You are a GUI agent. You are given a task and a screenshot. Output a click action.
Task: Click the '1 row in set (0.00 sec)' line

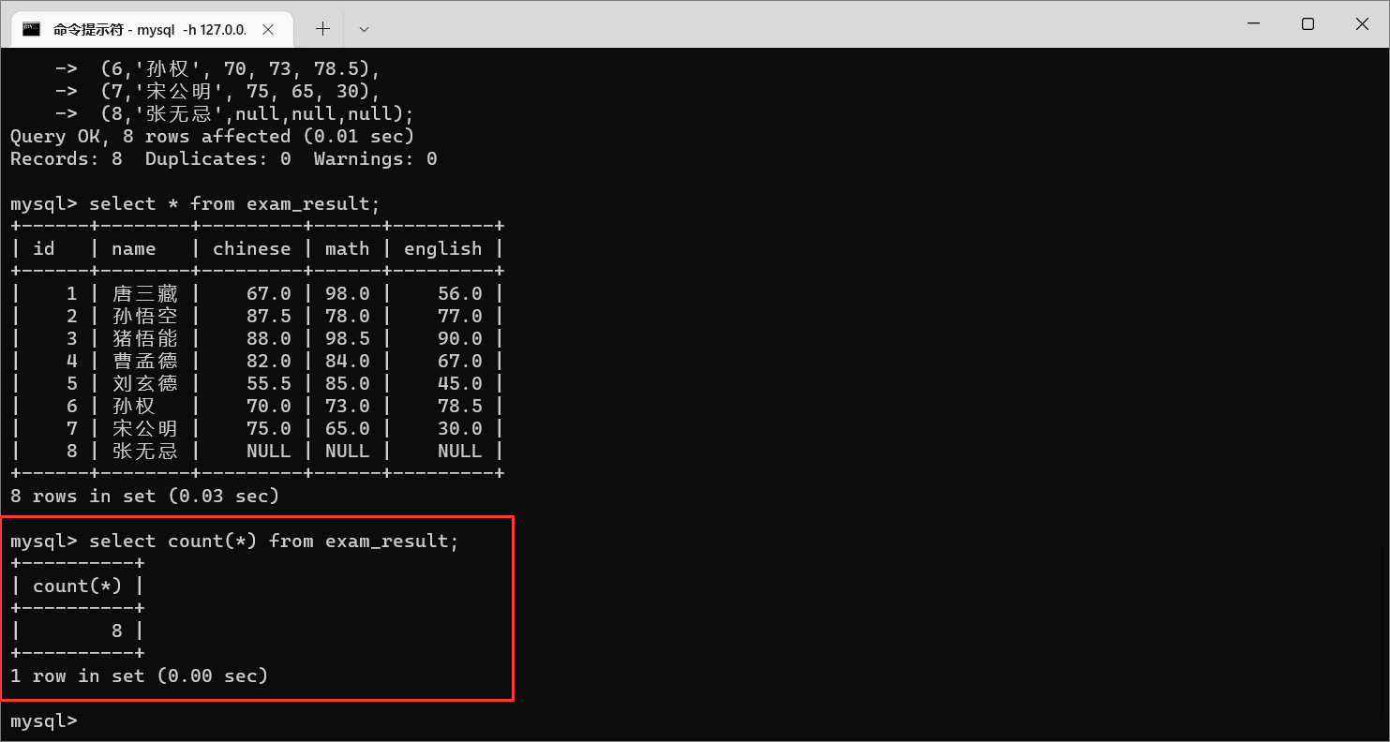[x=139, y=675]
